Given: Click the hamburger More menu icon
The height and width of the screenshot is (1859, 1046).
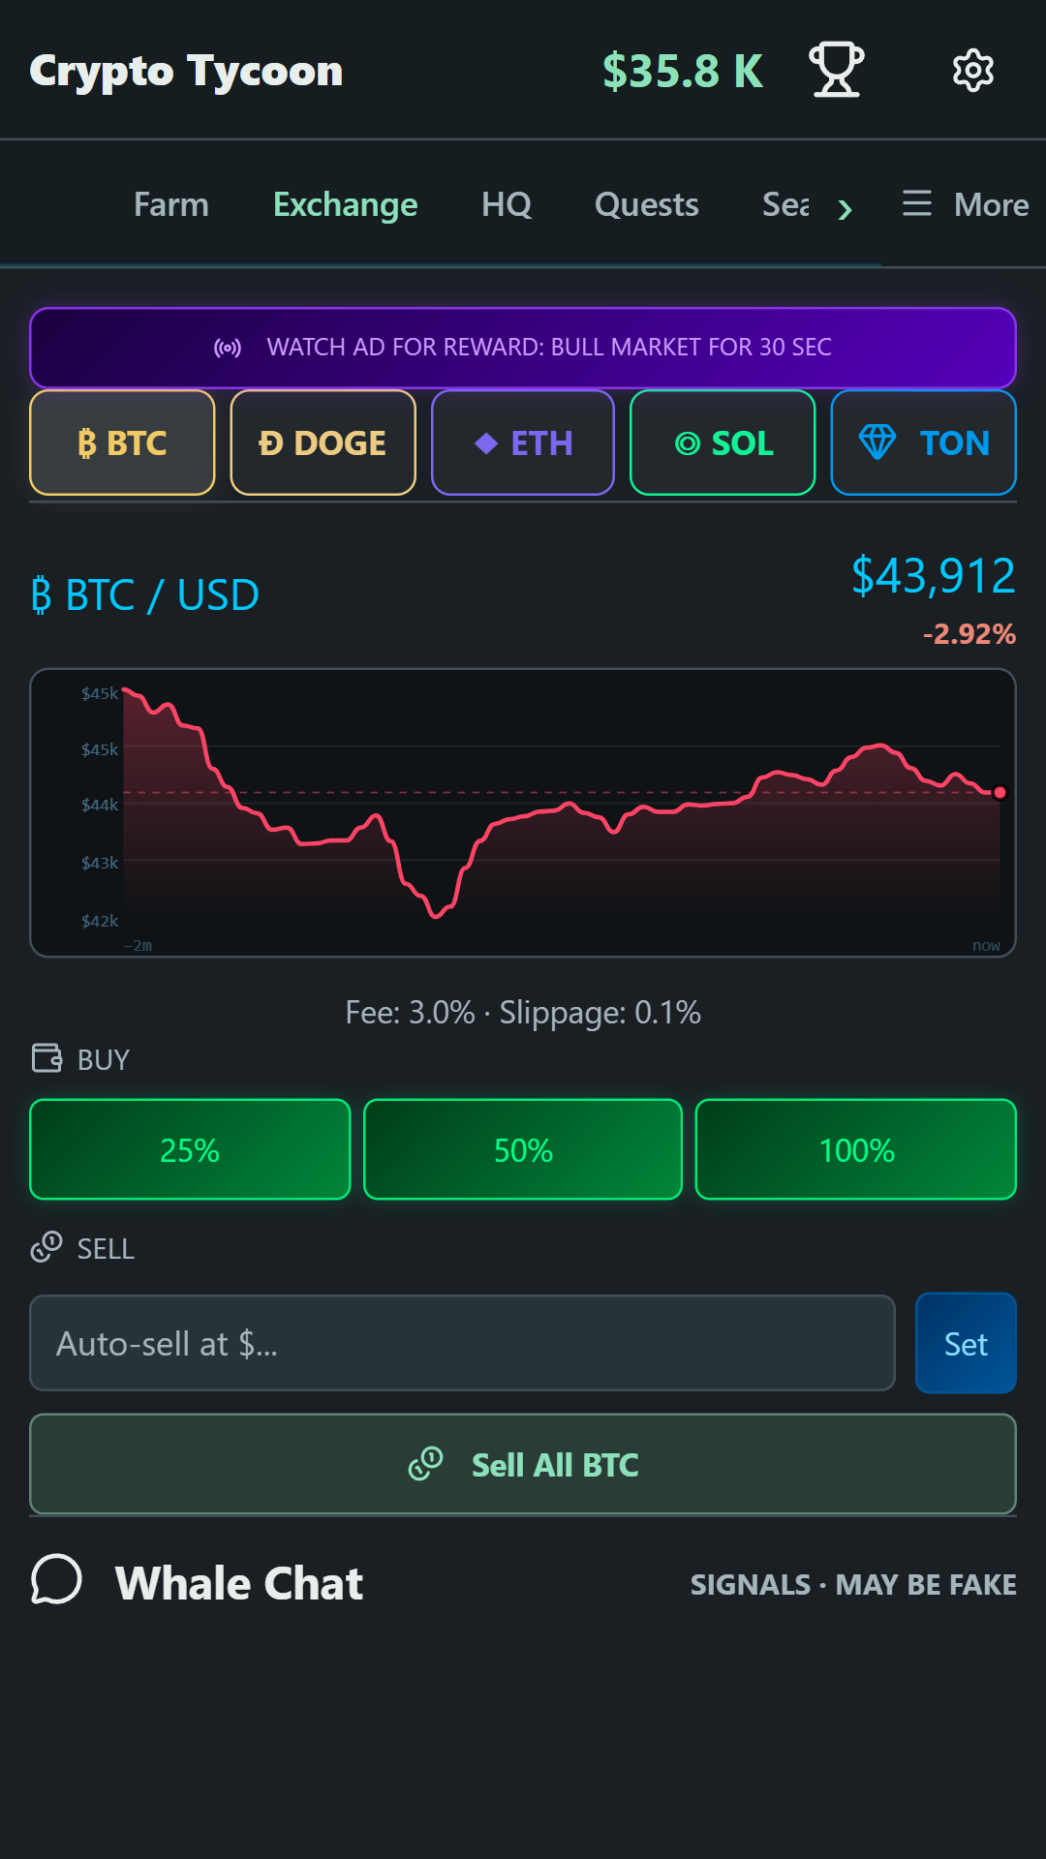Looking at the screenshot, I should pyautogui.click(x=916, y=203).
